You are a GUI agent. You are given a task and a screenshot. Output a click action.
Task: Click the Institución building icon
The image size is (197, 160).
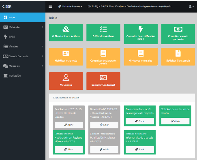[6, 75]
